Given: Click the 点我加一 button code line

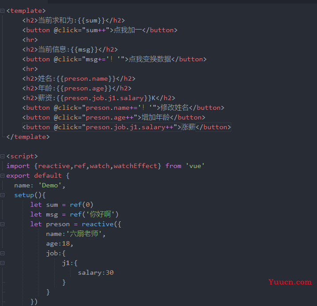Looking at the screenshot, I should click(x=100, y=30).
